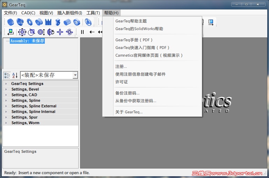269x178 pixels.
Task: Click the zoom to fit icon
Action: click(x=22, y=32)
